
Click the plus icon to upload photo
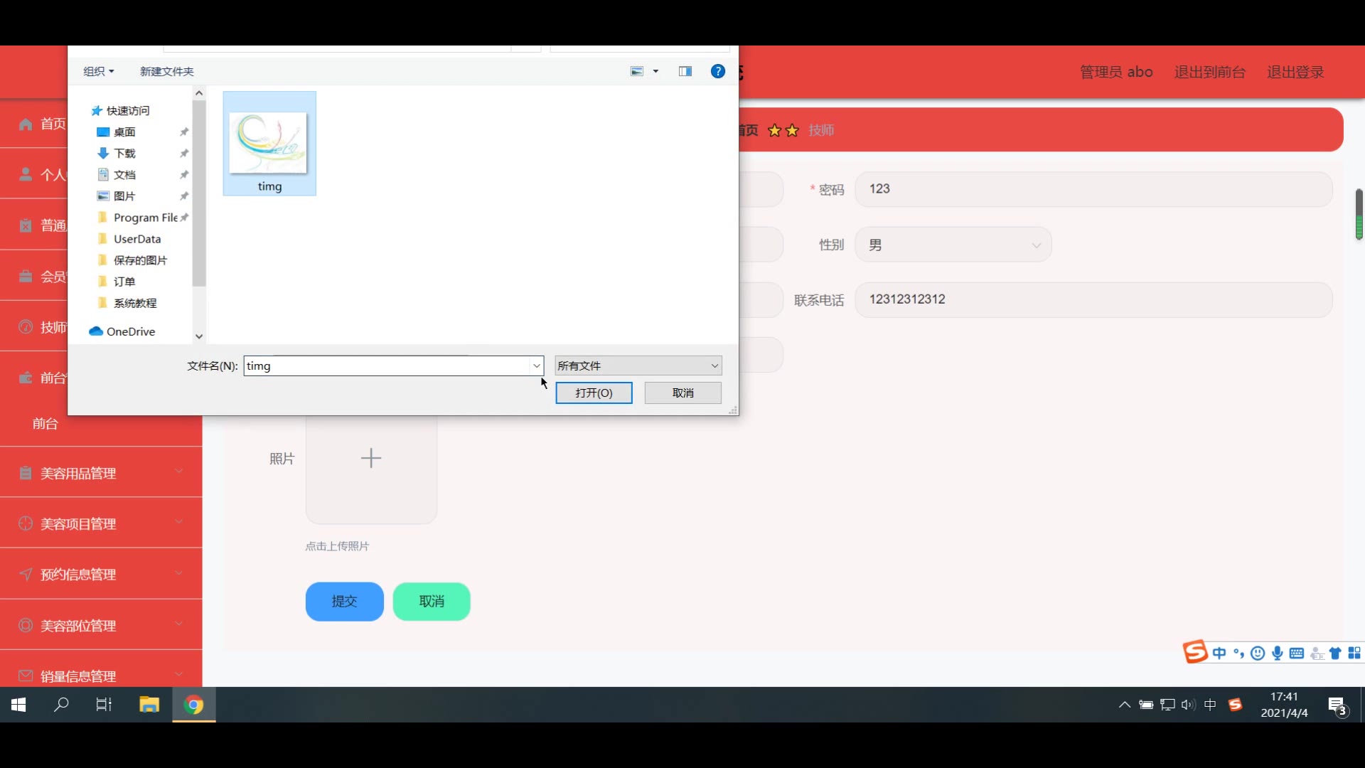point(371,458)
